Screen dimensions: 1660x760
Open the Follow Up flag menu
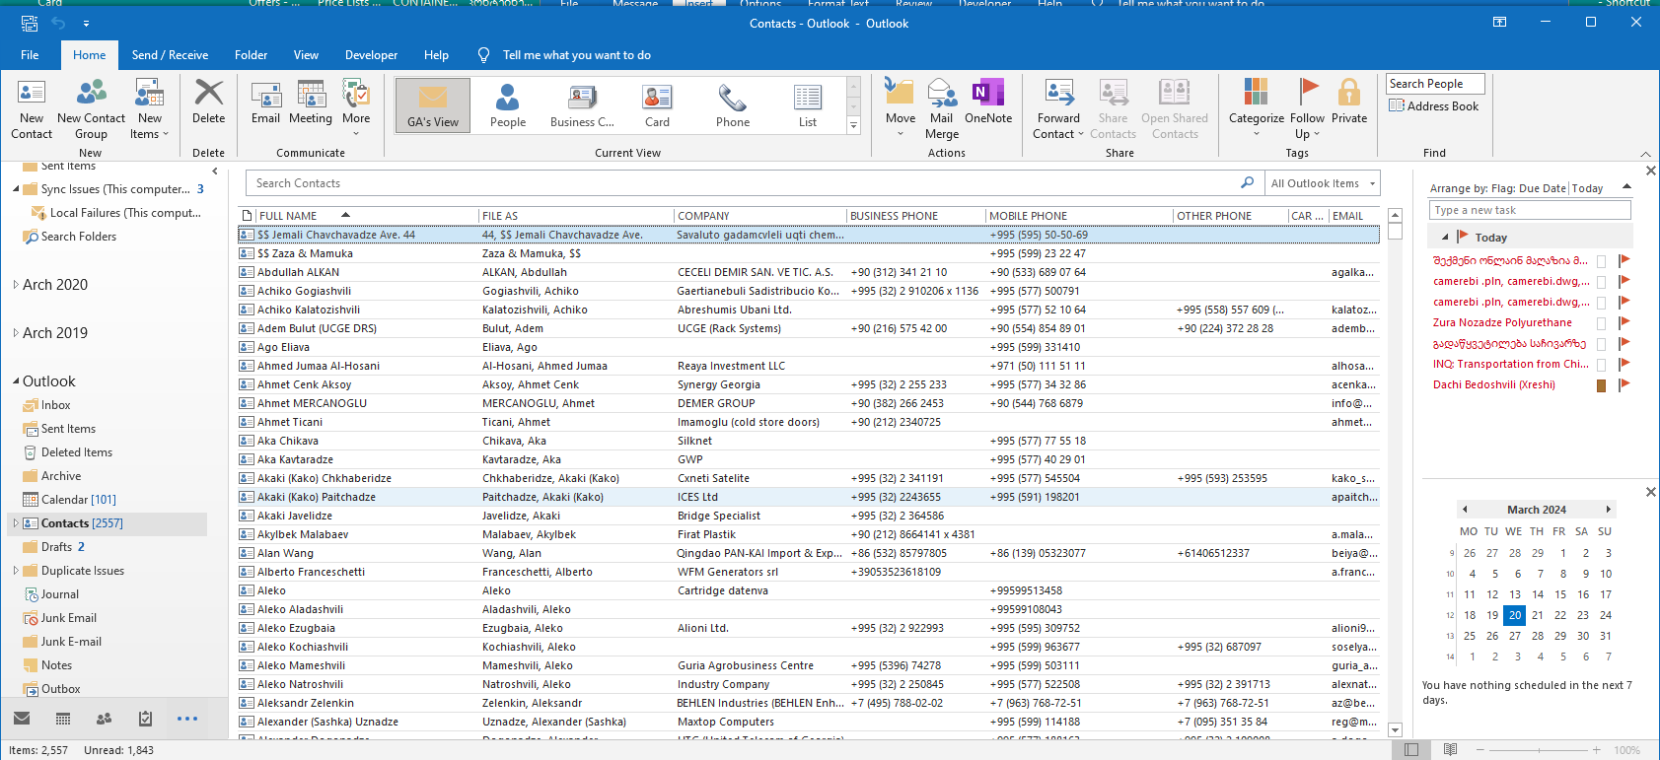1308,109
